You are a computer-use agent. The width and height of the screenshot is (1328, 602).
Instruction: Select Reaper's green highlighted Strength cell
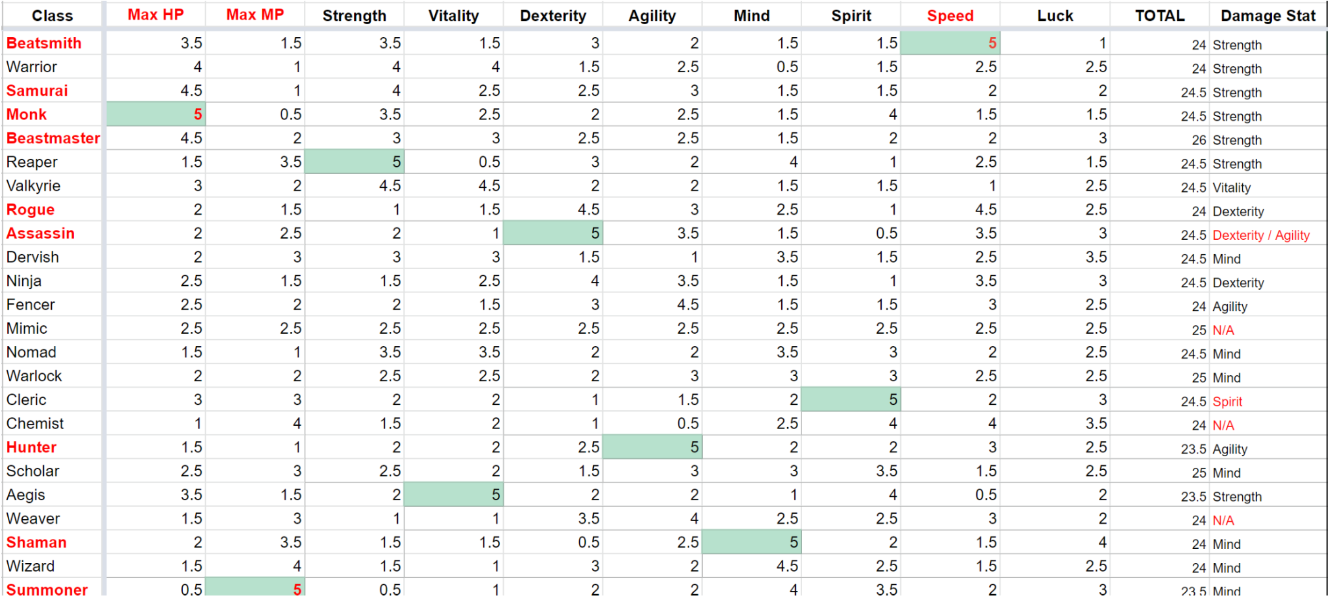coord(354,162)
